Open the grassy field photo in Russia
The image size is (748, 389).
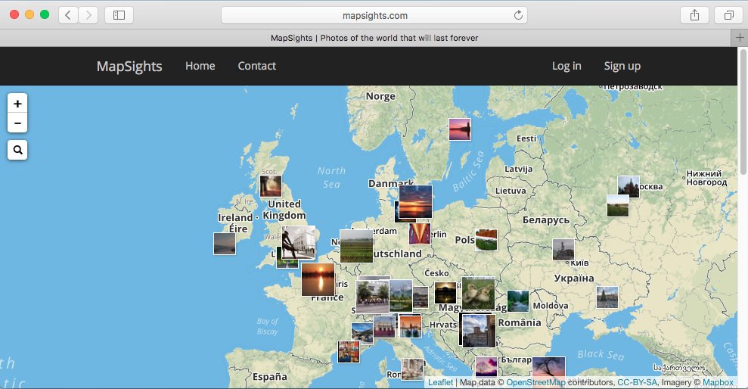(x=618, y=206)
